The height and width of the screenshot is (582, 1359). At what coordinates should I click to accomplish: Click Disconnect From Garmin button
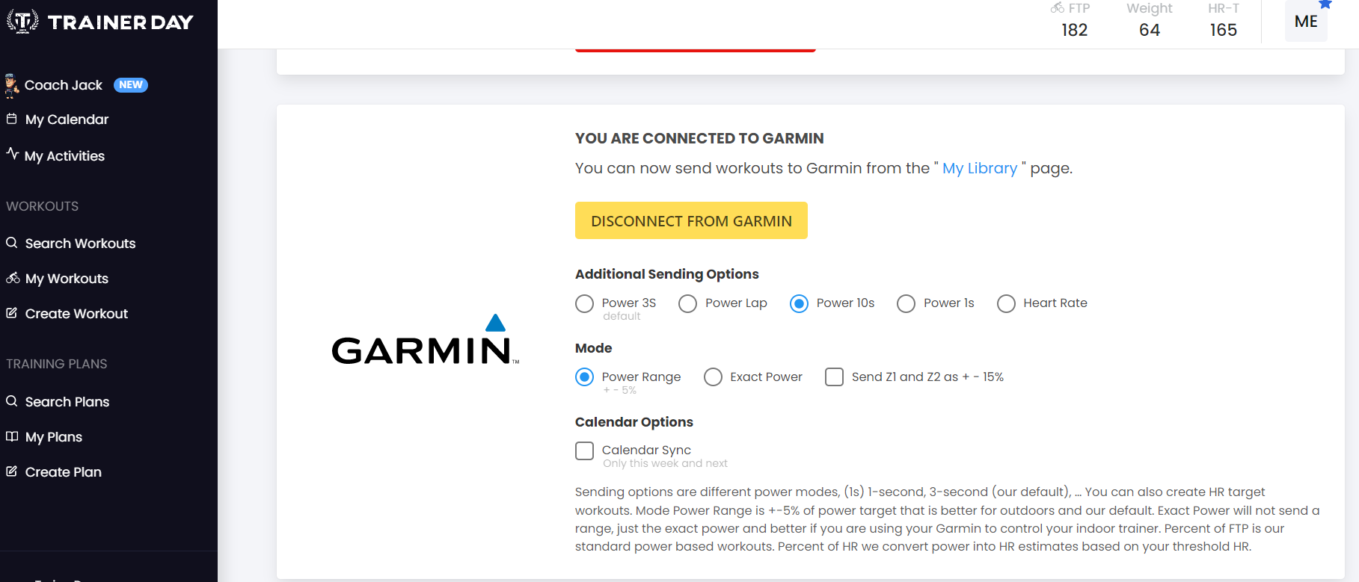click(x=691, y=220)
